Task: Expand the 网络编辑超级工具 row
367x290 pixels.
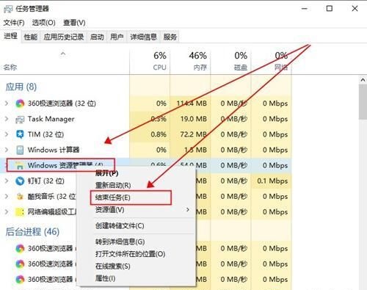Action: (x=7, y=212)
